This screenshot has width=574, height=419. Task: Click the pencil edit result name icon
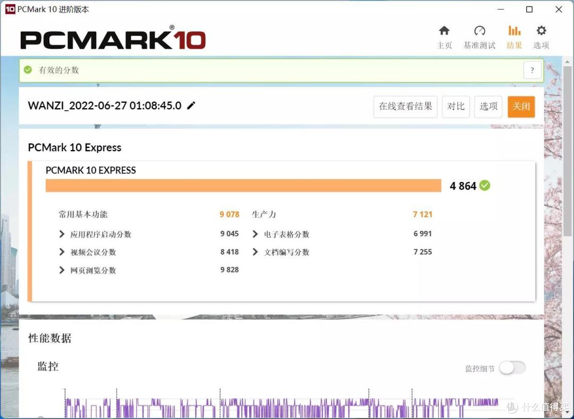(191, 106)
